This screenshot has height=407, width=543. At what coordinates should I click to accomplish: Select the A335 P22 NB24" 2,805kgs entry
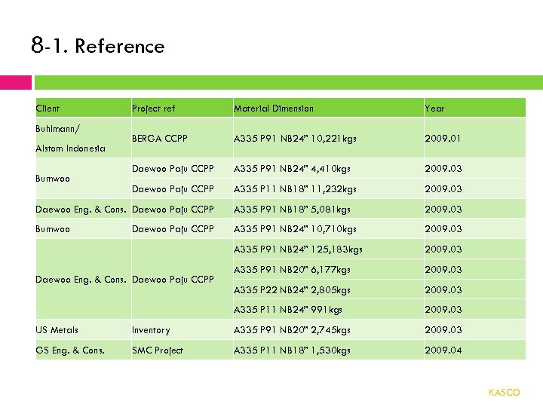point(292,289)
